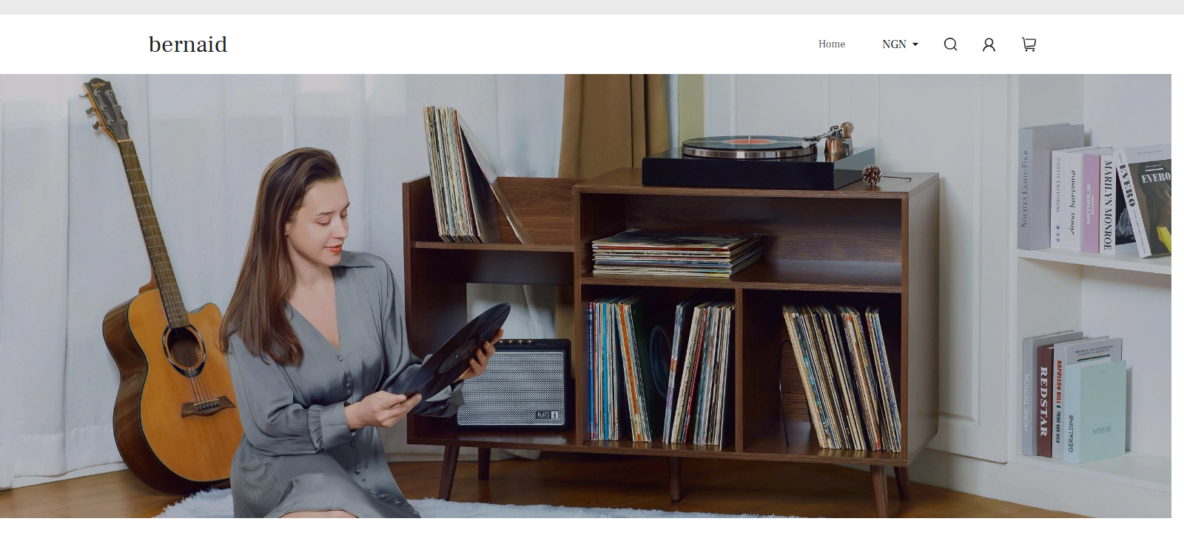Click the grey announcement bar at top
The image size is (1184, 547).
point(592,7)
